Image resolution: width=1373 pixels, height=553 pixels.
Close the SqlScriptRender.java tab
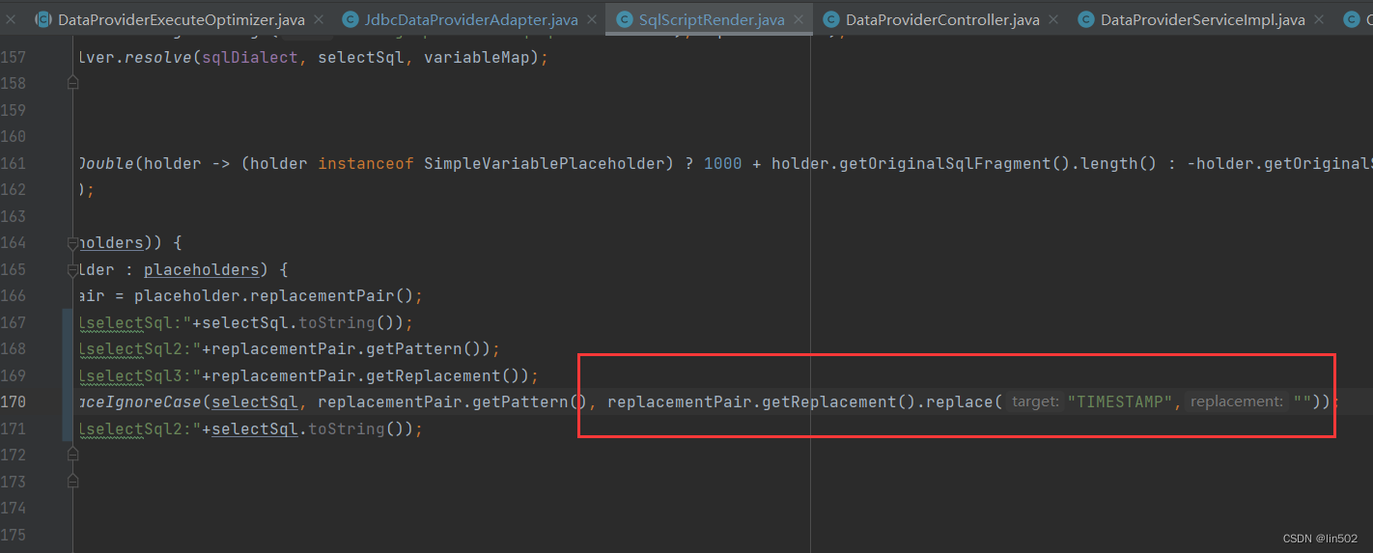click(x=799, y=20)
